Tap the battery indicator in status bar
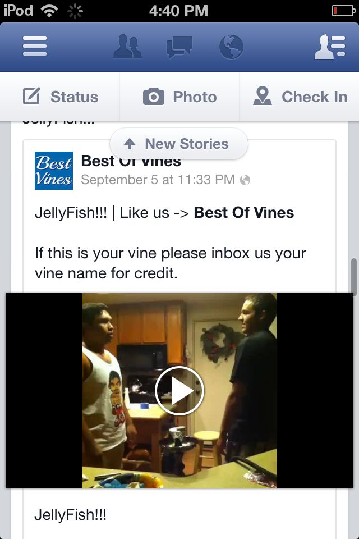Image resolution: width=359 pixels, height=539 pixels. [343, 11]
